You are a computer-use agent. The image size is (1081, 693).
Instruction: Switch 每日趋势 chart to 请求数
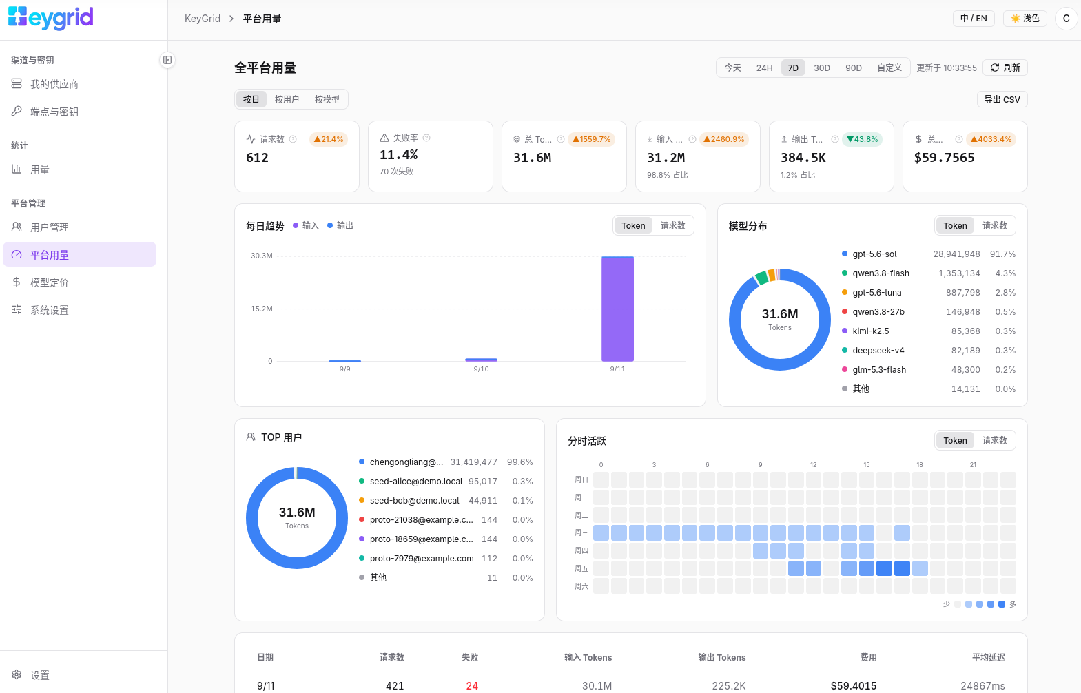(672, 226)
